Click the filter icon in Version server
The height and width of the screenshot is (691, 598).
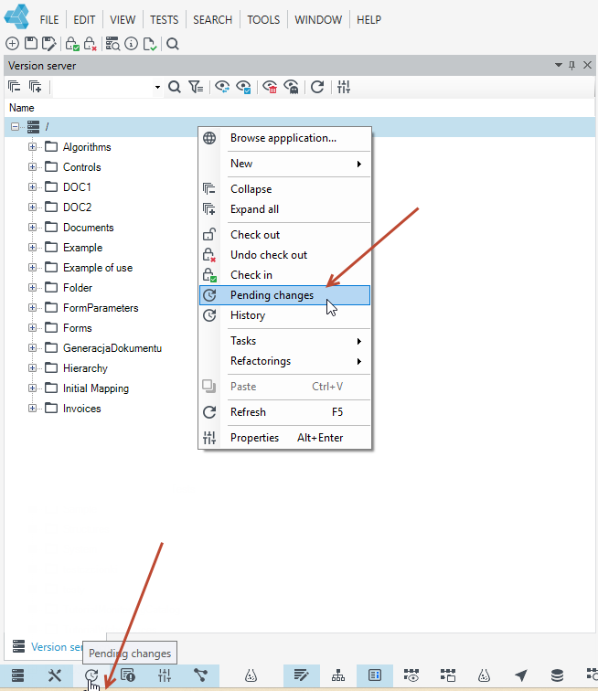click(x=196, y=87)
